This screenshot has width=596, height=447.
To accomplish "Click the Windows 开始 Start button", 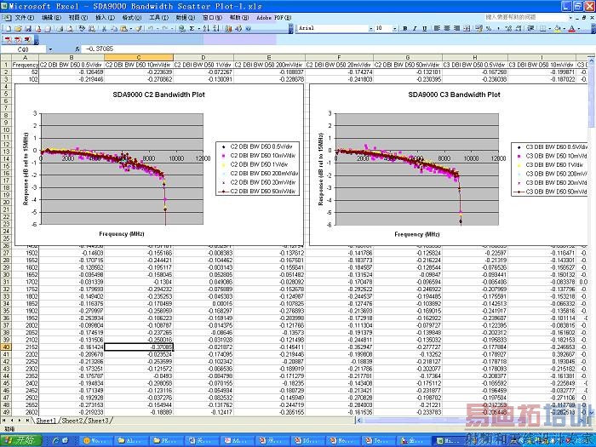I will [20, 440].
